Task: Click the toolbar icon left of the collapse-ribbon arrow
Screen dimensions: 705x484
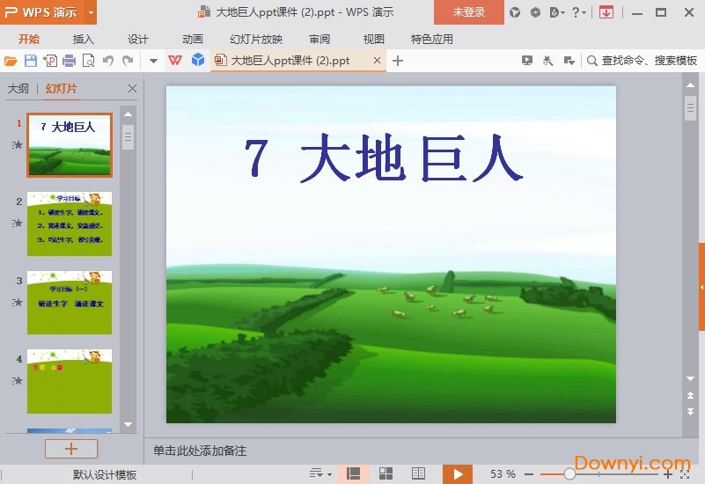Action: 547,60
